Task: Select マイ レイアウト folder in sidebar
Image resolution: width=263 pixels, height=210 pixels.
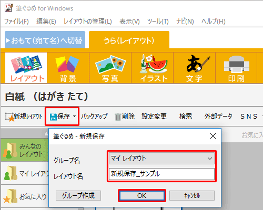Action: pos(25,173)
